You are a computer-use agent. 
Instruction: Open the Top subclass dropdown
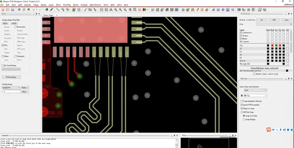coord(255,96)
